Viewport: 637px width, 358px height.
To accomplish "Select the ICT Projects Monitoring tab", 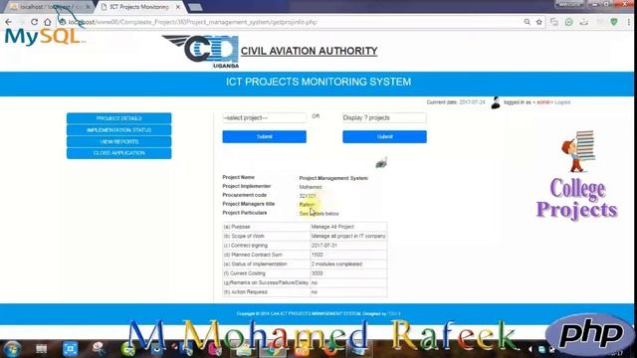I will click(139, 7).
